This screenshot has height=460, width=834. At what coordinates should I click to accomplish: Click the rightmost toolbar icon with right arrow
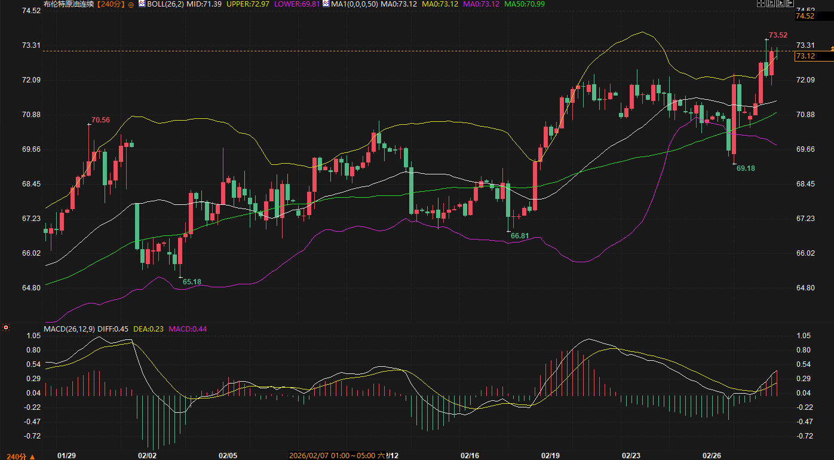coord(789,4)
